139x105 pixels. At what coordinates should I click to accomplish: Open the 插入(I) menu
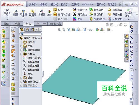coord(65,4)
